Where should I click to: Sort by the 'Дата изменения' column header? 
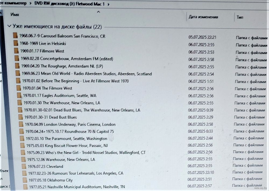pyautogui.click(x=203, y=17)
